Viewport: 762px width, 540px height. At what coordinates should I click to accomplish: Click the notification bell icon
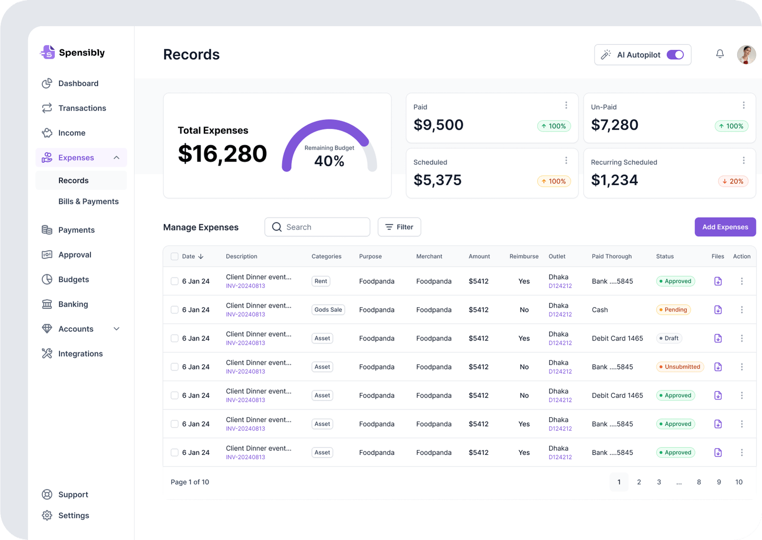720,54
